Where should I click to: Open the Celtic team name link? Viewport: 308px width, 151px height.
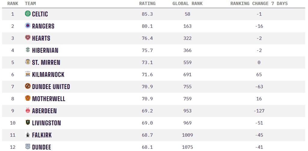[x=40, y=14]
